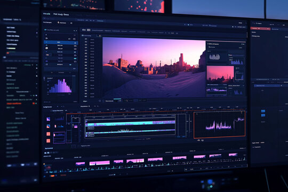Open the blue histogram thumbnail in scopes panel
The height and width of the screenshot is (192, 288).
tap(237, 62)
